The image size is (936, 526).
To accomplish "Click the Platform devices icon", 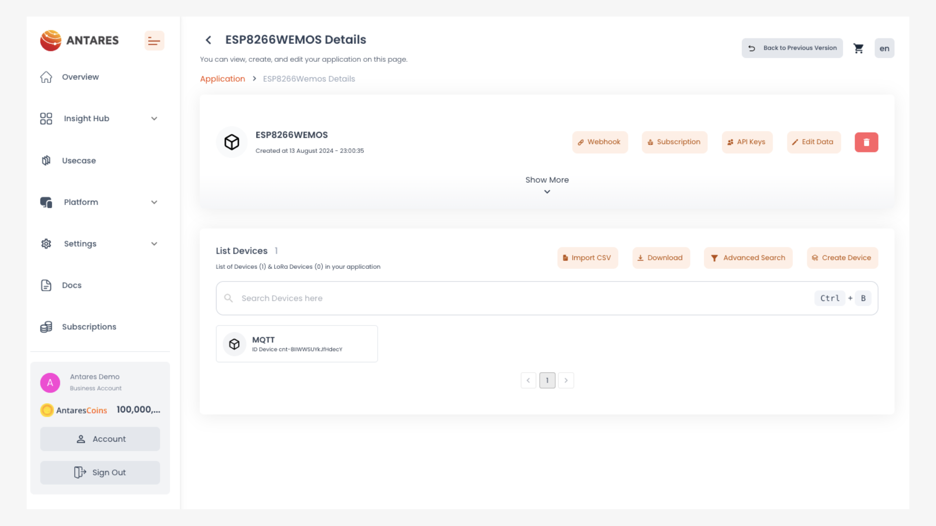I will tap(46, 202).
